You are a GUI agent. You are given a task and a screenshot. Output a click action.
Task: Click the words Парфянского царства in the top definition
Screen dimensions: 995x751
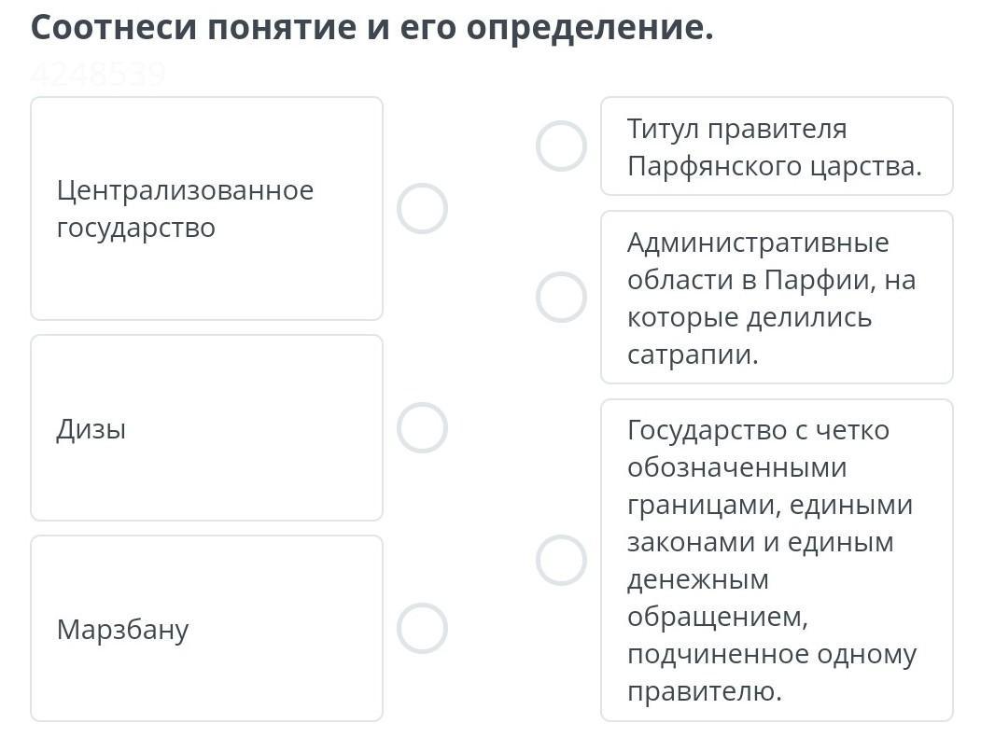[x=774, y=166]
